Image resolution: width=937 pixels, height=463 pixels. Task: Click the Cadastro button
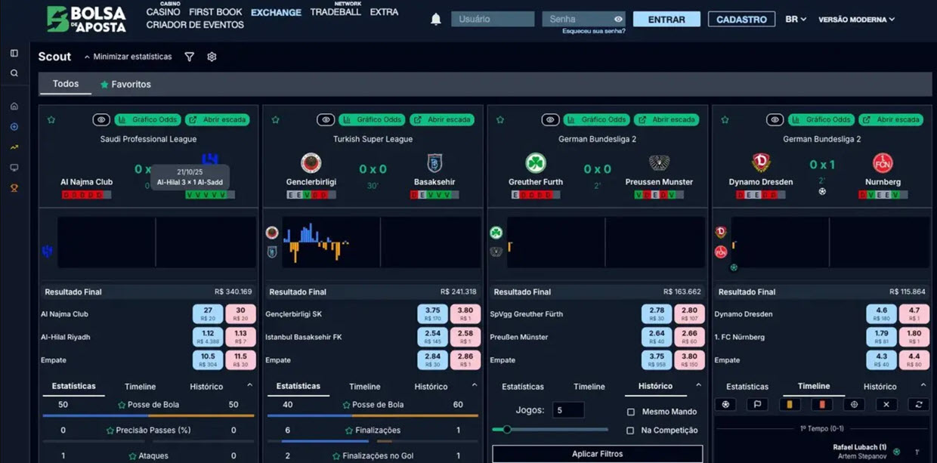(x=741, y=20)
